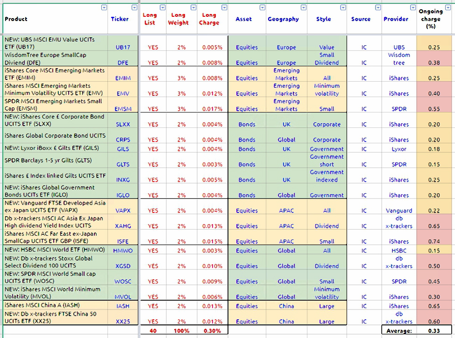Click the SPDR Barclays 1-5 yr Gilts cell
Viewport: 455px width, 338px height.
coord(55,160)
